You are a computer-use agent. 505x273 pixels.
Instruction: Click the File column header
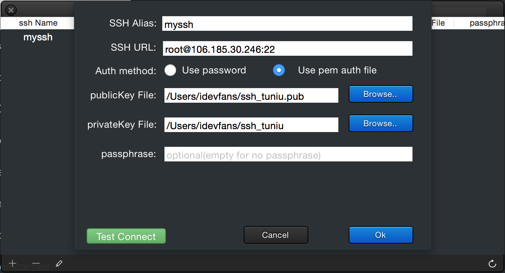tap(438, 23)
